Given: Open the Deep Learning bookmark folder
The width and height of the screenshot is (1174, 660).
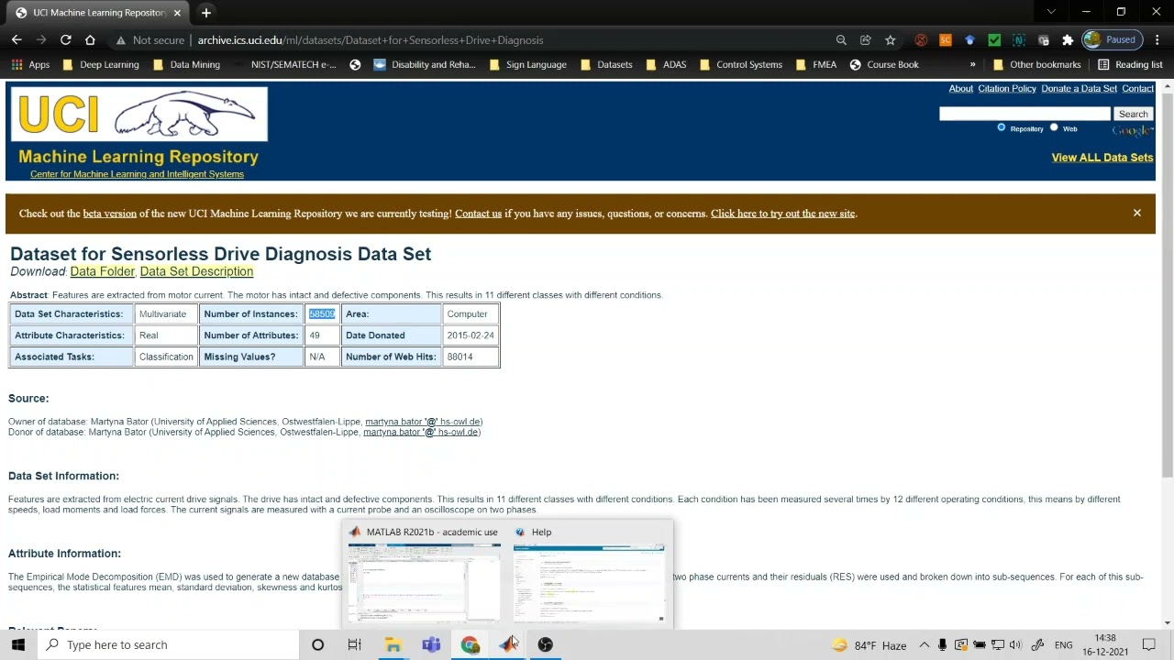Looking at the screenshot, I should pos(101,65).
